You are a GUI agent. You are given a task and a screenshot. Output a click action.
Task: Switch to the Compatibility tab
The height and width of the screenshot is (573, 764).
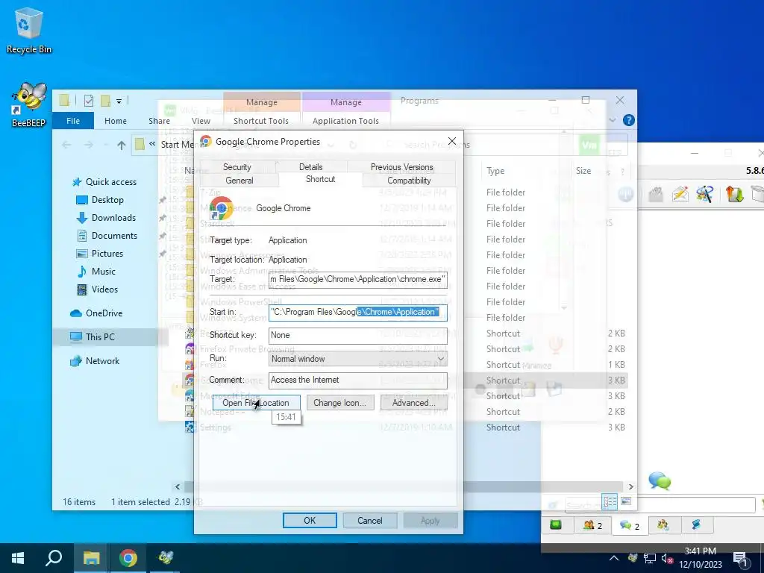tap(409, 181)
